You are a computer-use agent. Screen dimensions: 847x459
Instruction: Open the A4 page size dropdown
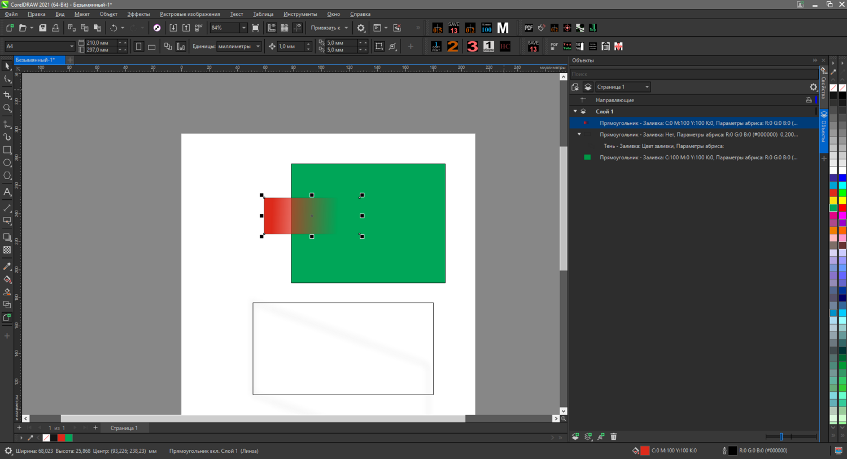click(71, 46)
